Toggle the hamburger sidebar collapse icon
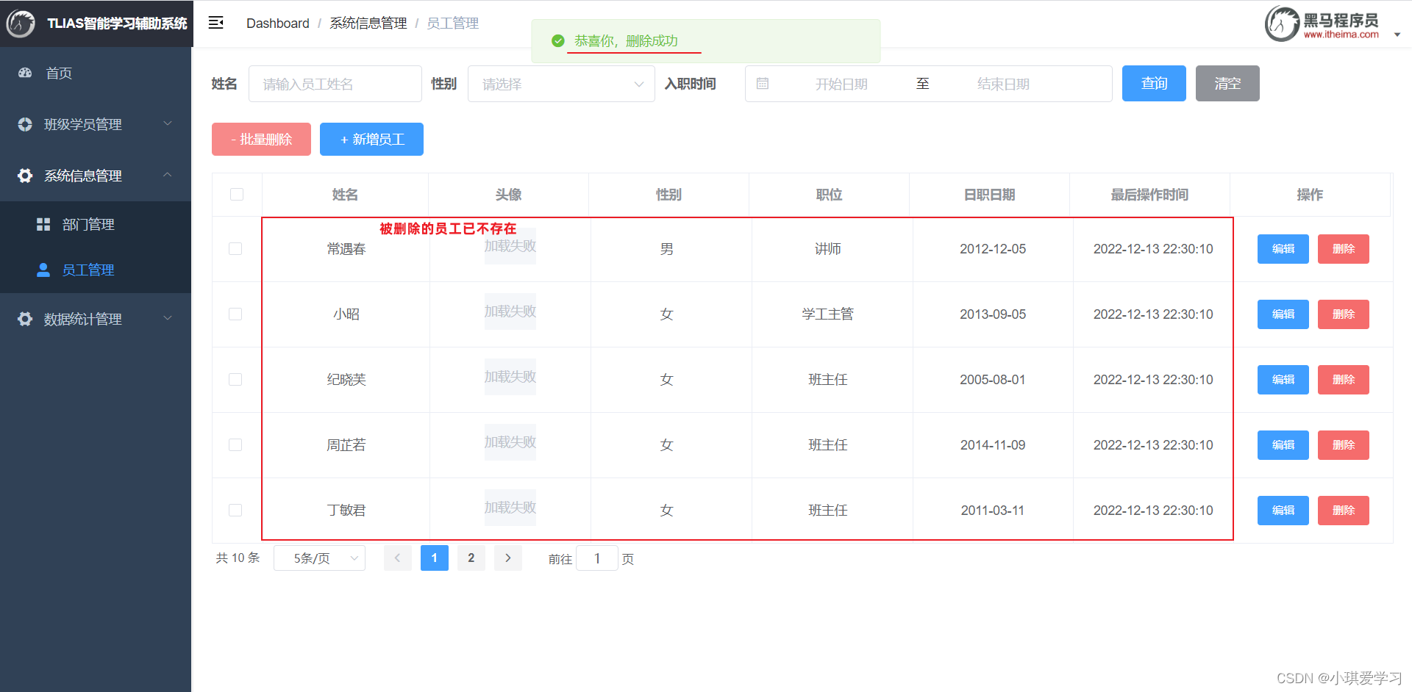1412x692 pixels. pos(215,23)
